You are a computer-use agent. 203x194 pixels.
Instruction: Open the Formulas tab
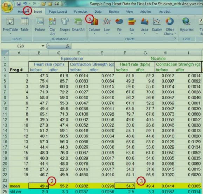[81, 12]
